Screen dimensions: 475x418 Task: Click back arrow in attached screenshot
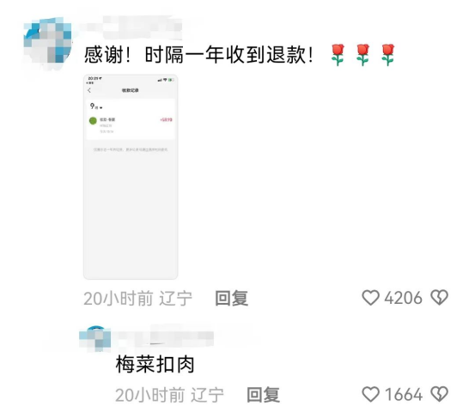tap(89, 90)
